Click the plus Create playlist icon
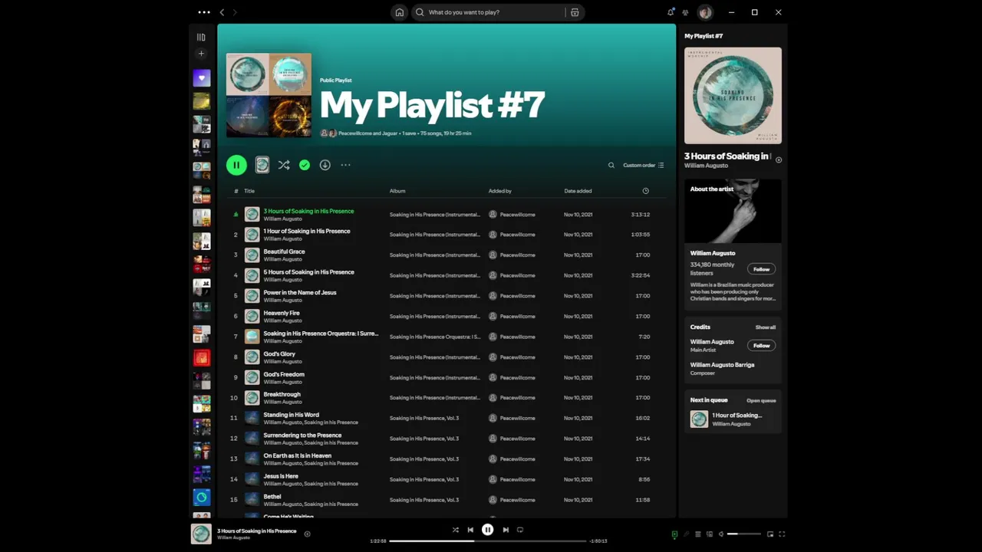 [x=201, y=54]
